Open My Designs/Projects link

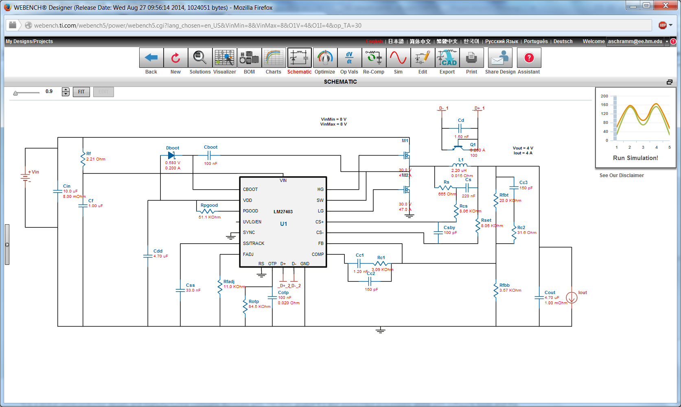pyautogui.click(x=29, y=41)
